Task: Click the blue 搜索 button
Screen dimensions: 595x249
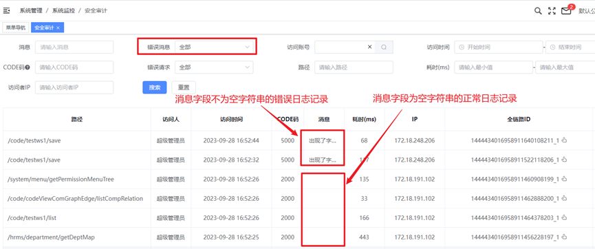Action: (155, 87)
